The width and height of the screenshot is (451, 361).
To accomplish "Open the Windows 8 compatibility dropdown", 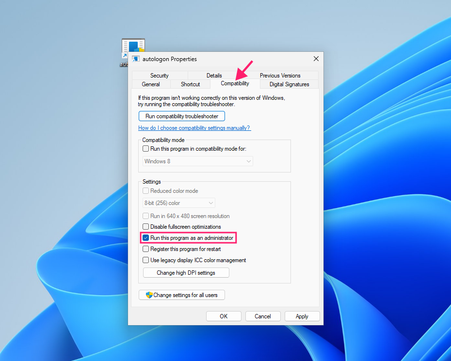I will click(x=198, y=161).
